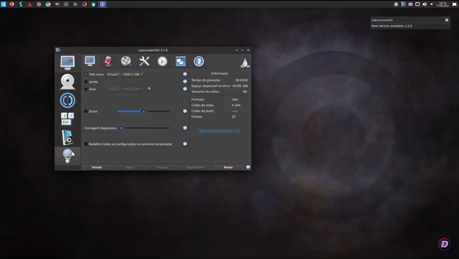Open the miscellaneous wrench settings tab
The height and width of the screenshot is (259, 459).
click(x=144, y=61)
